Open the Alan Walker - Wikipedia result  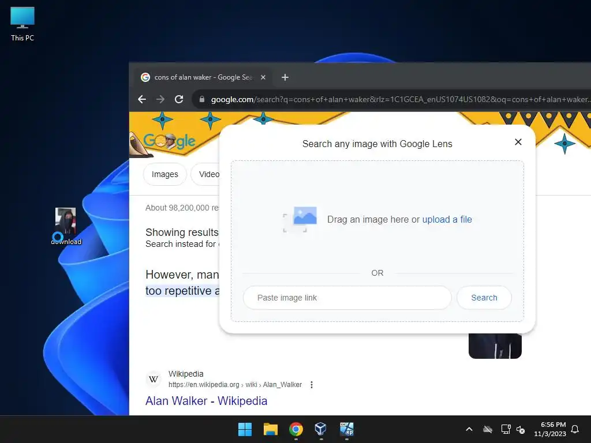click(206, 401)
